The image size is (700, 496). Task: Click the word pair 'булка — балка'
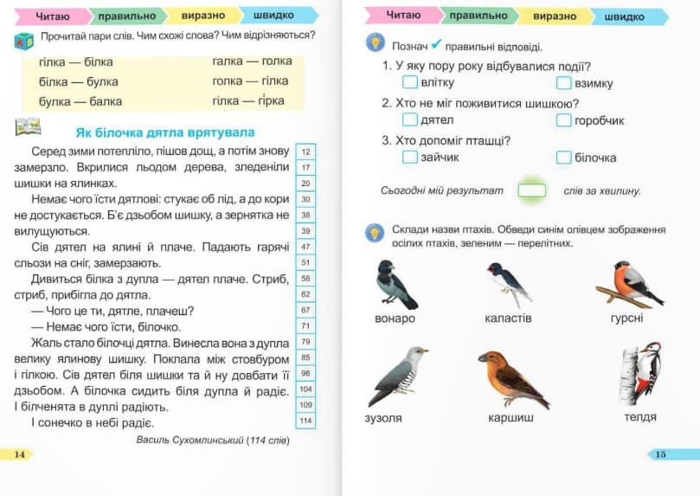[x=80, y=101]
